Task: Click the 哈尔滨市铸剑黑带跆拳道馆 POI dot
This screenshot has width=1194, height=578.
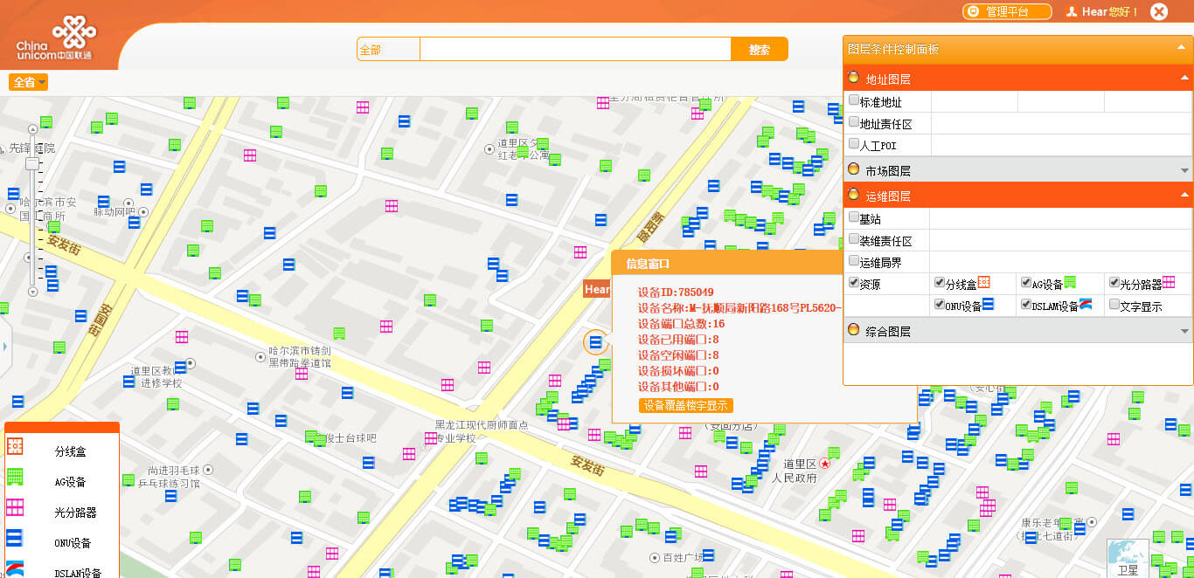Action: click(260, 356)
